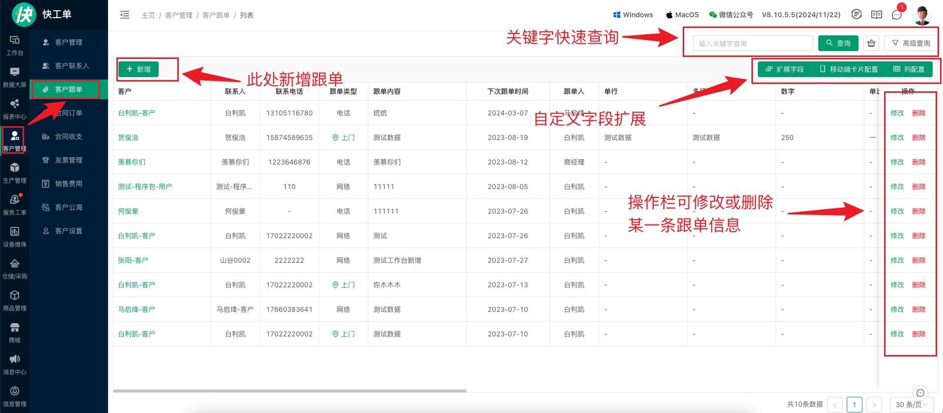
Task: Collapse the sidebar with the menu fold icon
Action: pyautogui.click(x=125, y=15)
